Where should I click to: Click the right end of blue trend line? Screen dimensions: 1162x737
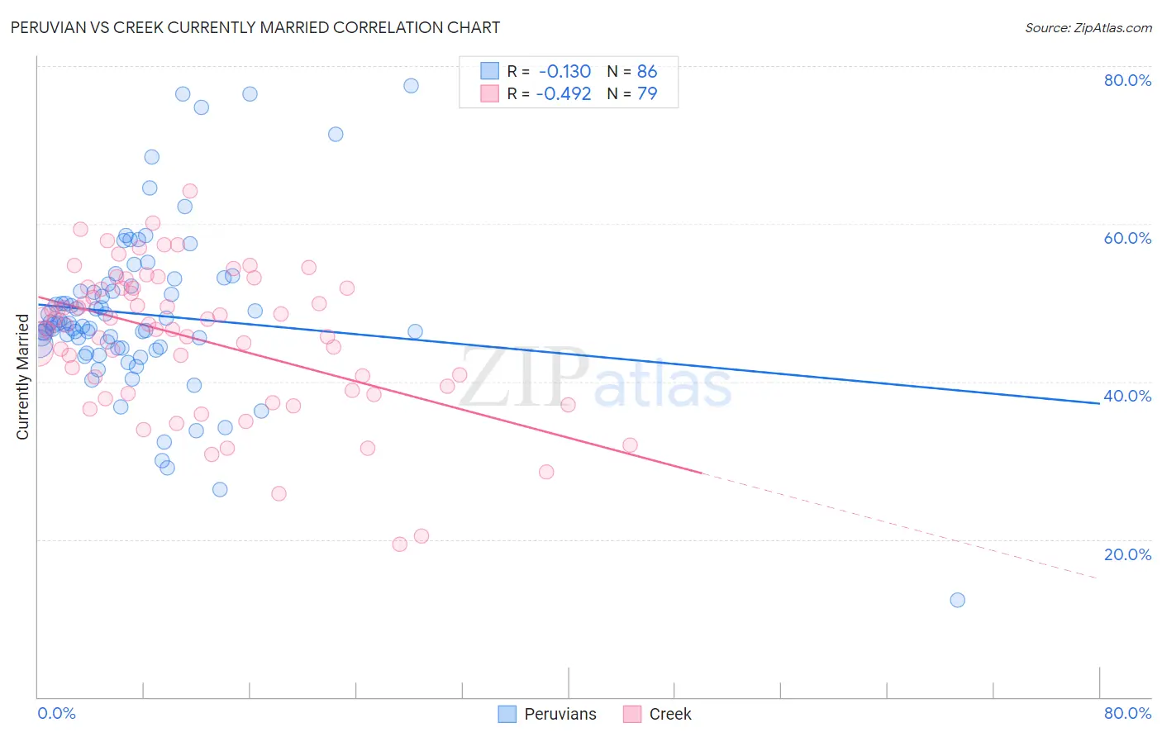click(x=1099, y=402)
